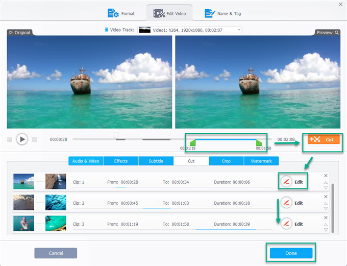347x266 pixels.
Task: Remove Clip 1 with its X icon
Action: (326, 176)
